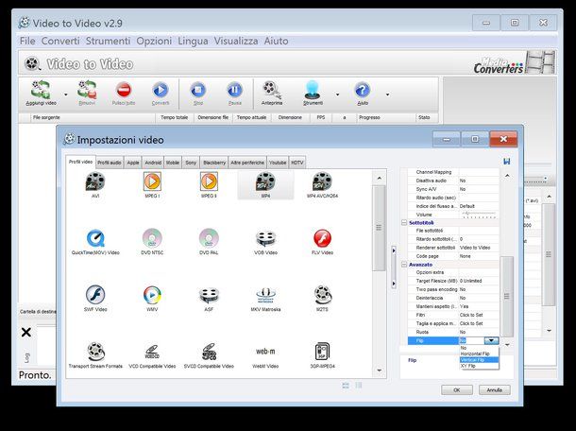Screen dimensions: 576x431
Task: Click the Mantieni aspetto value 'Yes'
Action: [479, 306]
